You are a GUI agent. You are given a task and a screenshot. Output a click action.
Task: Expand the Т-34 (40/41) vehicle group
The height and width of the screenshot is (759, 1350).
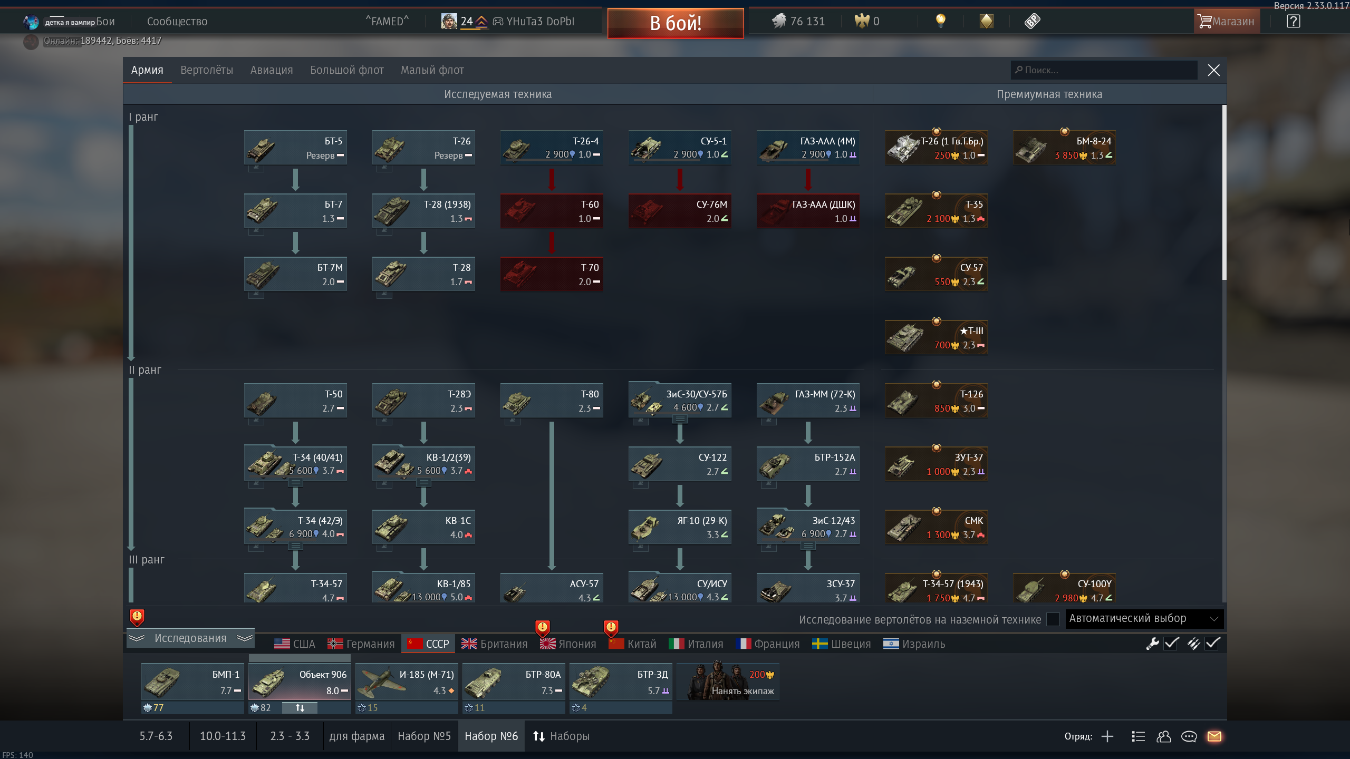tap(295, 483)
